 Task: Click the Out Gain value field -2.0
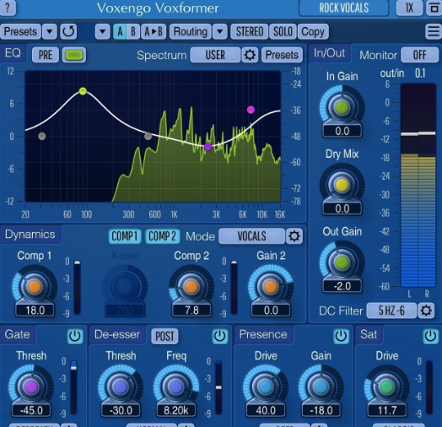[x=342, y=286]
